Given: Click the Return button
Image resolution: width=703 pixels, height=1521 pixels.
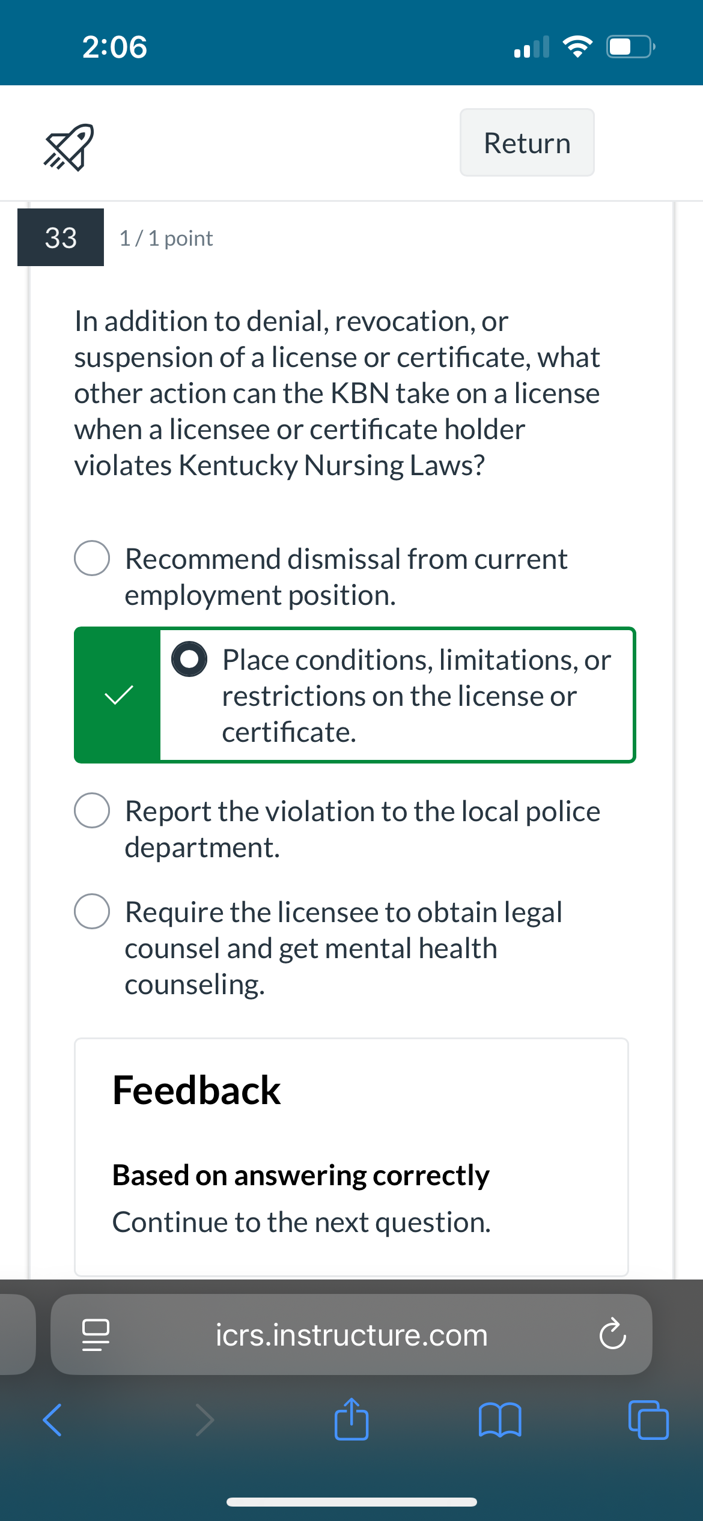Looking at the screenshot, I should coord(527,142).
